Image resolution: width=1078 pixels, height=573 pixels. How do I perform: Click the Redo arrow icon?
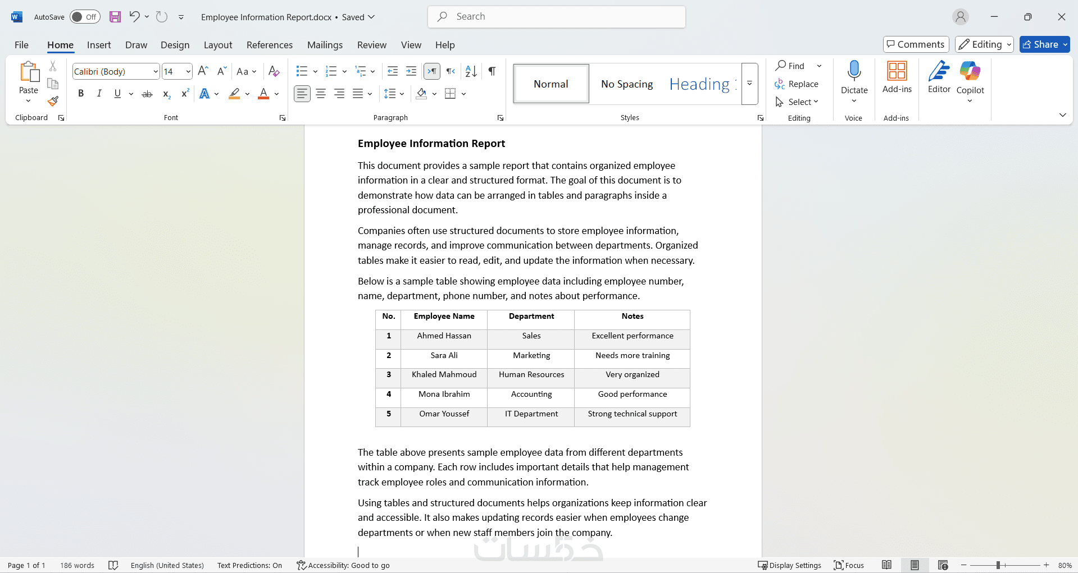coord(162,17)
